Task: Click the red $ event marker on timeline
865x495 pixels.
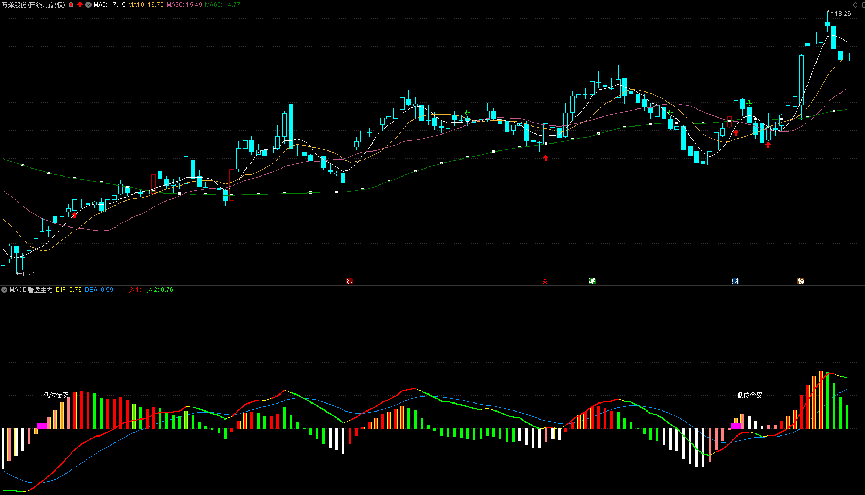Action: [545, 282]
